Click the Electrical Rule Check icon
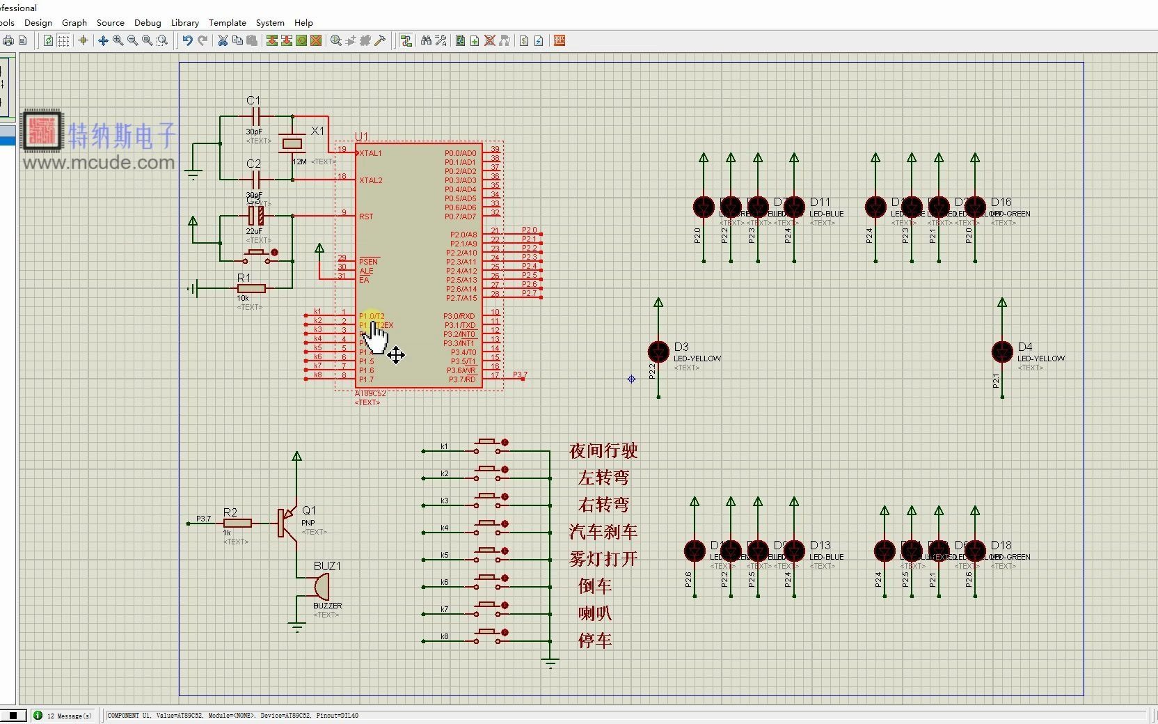Image resolution: width=1158 pixels, height=724 pixels. 539,40
